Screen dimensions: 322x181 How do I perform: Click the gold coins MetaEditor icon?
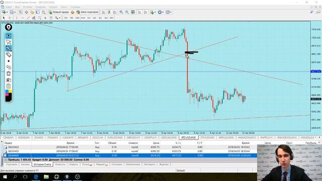tap(72, 12)
